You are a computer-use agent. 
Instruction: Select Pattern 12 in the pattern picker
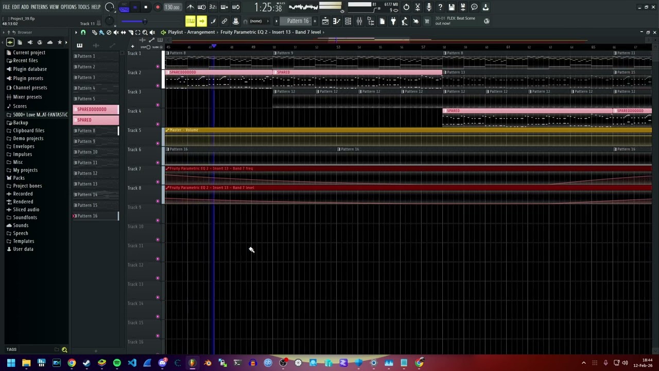(96, 173)
